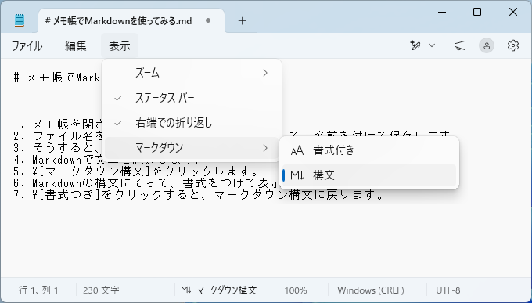Open the ファイル menu
This screenshot has height=303, width=532.
27,46
